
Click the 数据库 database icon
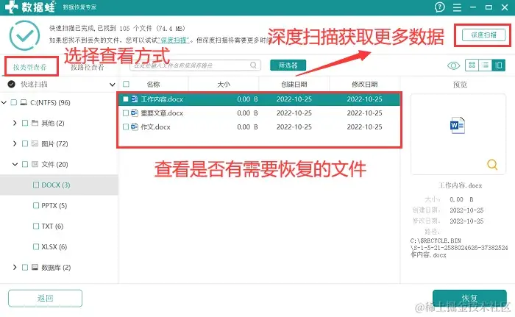pyautogui.click(x=35, y=268)
